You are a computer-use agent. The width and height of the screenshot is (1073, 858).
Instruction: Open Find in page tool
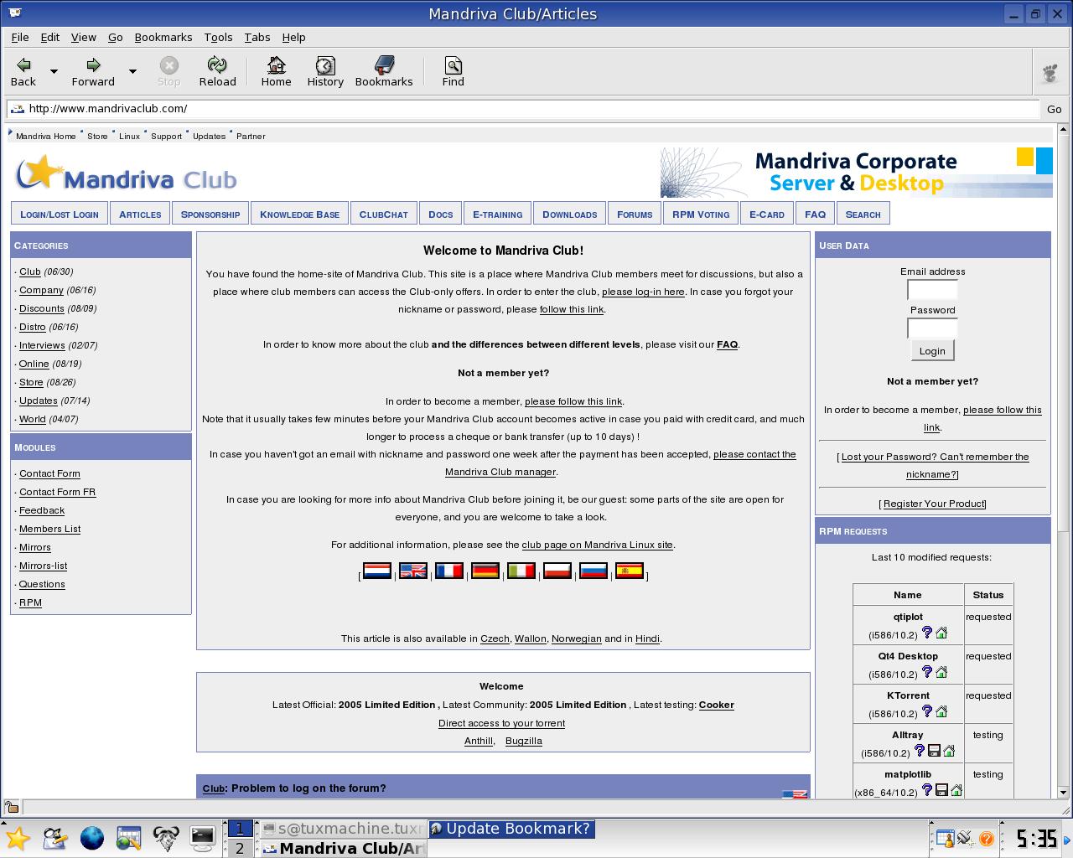coord(453,72)
